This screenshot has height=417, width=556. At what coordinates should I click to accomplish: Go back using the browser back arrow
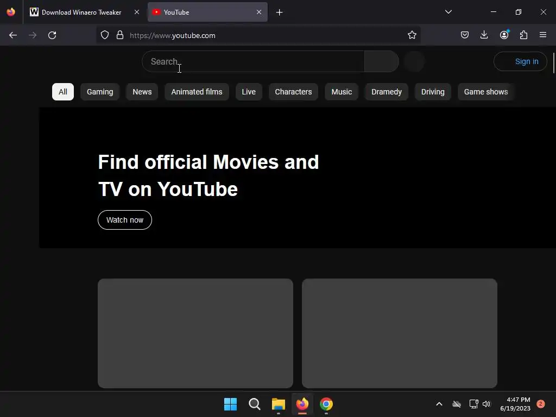click(13, 35)
